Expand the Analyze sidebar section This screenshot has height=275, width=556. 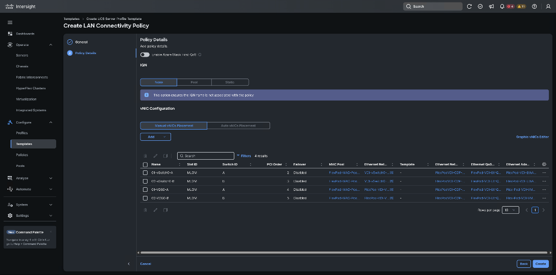tap(51, 178)
